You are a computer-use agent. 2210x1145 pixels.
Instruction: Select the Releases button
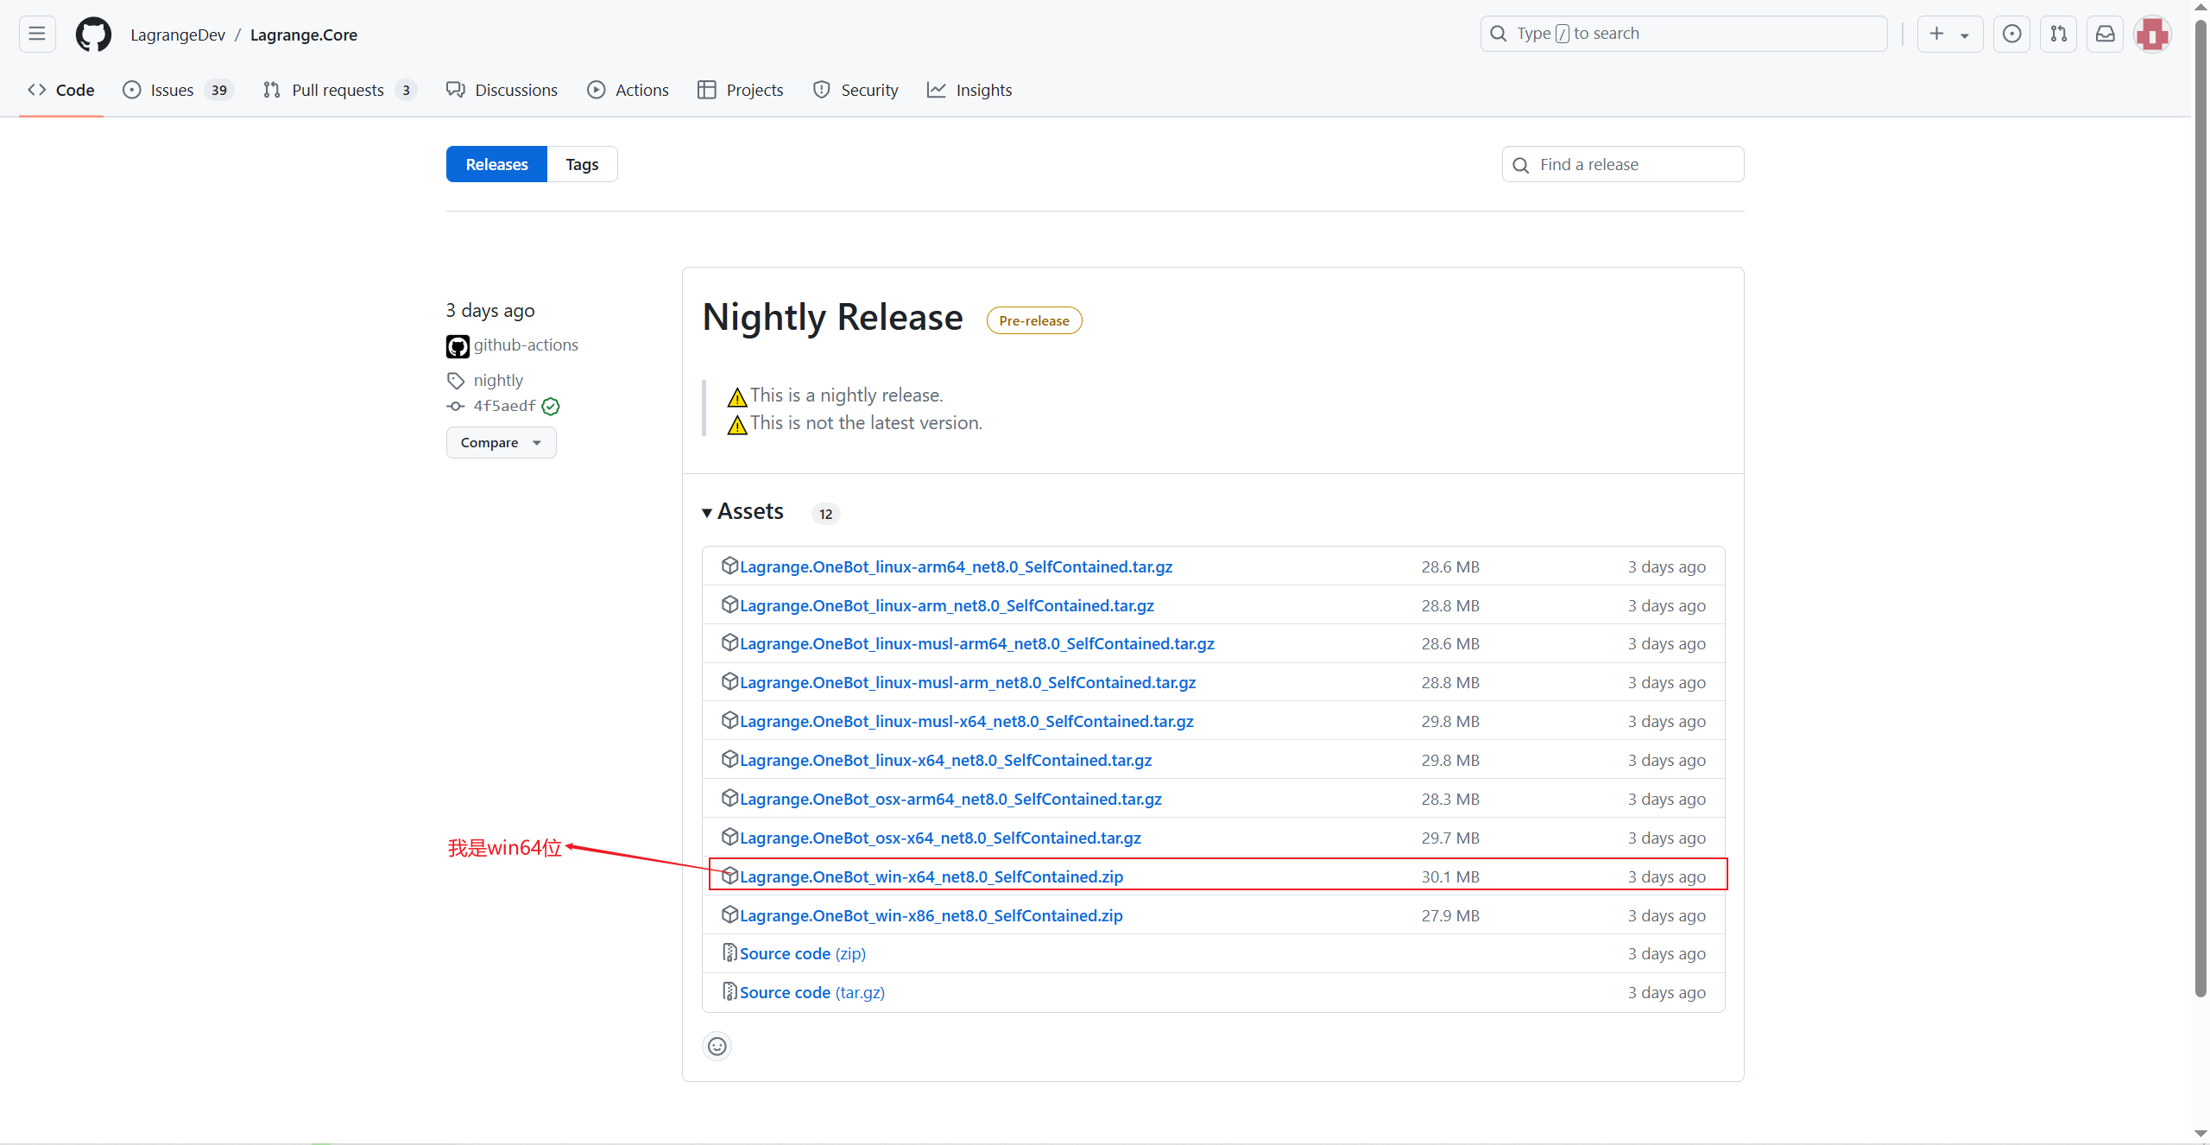tap(496, 164)
